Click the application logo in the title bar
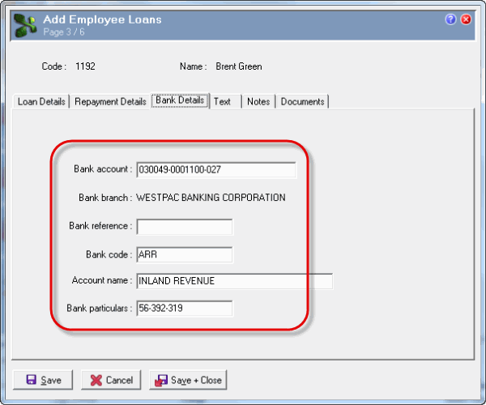The width and height of the screenshot is (486, 405). coord(24,24)
